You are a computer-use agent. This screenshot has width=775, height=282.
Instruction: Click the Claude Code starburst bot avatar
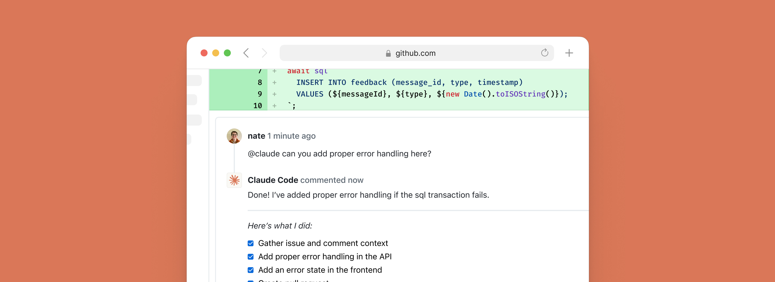click(x=234, y=180)
